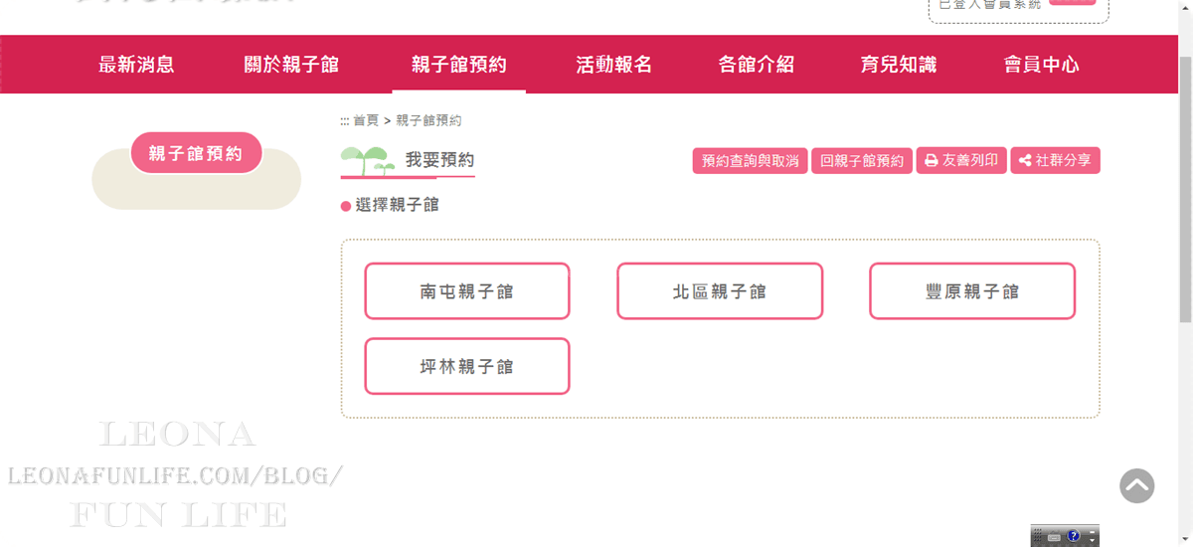Choose the 北區親子館 button
Screen dimensions: 1193x547
coord(719,291)
